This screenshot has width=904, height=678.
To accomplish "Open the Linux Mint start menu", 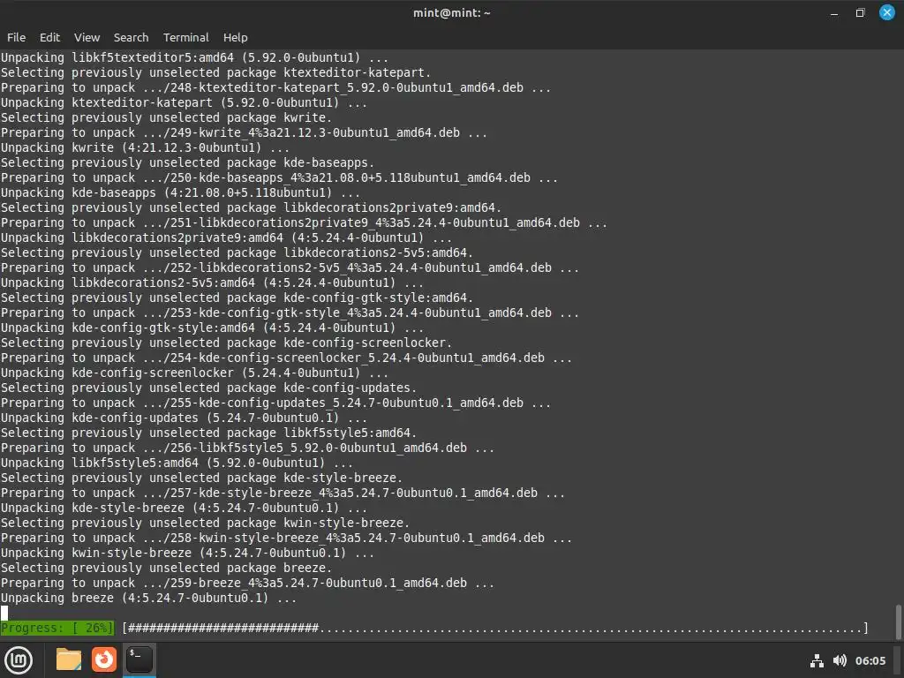I will (19, 660).
